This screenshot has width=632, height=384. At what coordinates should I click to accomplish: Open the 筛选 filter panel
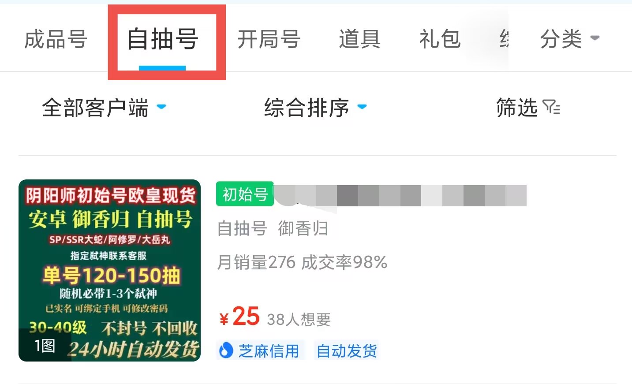point(528,108)
